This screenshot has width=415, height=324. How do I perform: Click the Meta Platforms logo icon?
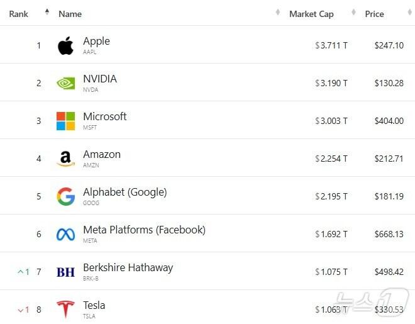point(65,234)
